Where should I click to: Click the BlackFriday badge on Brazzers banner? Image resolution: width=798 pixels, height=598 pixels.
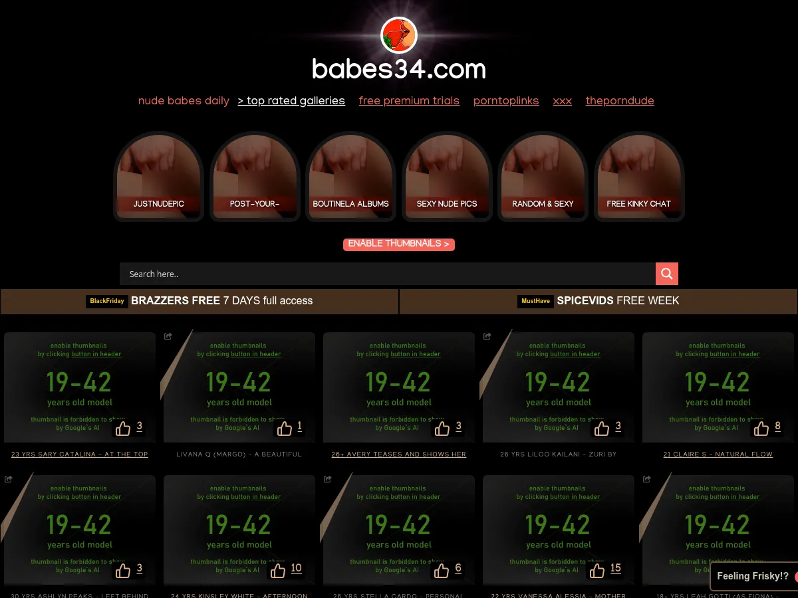pos(107,301)
